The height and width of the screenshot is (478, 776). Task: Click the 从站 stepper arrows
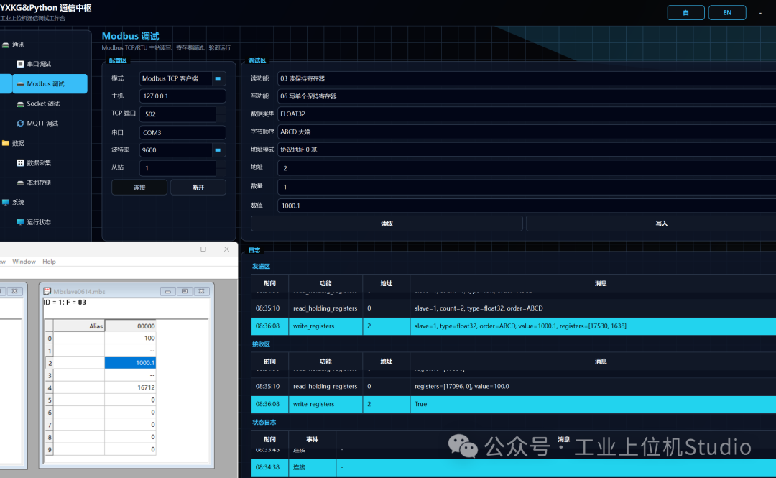pos(221,168)
